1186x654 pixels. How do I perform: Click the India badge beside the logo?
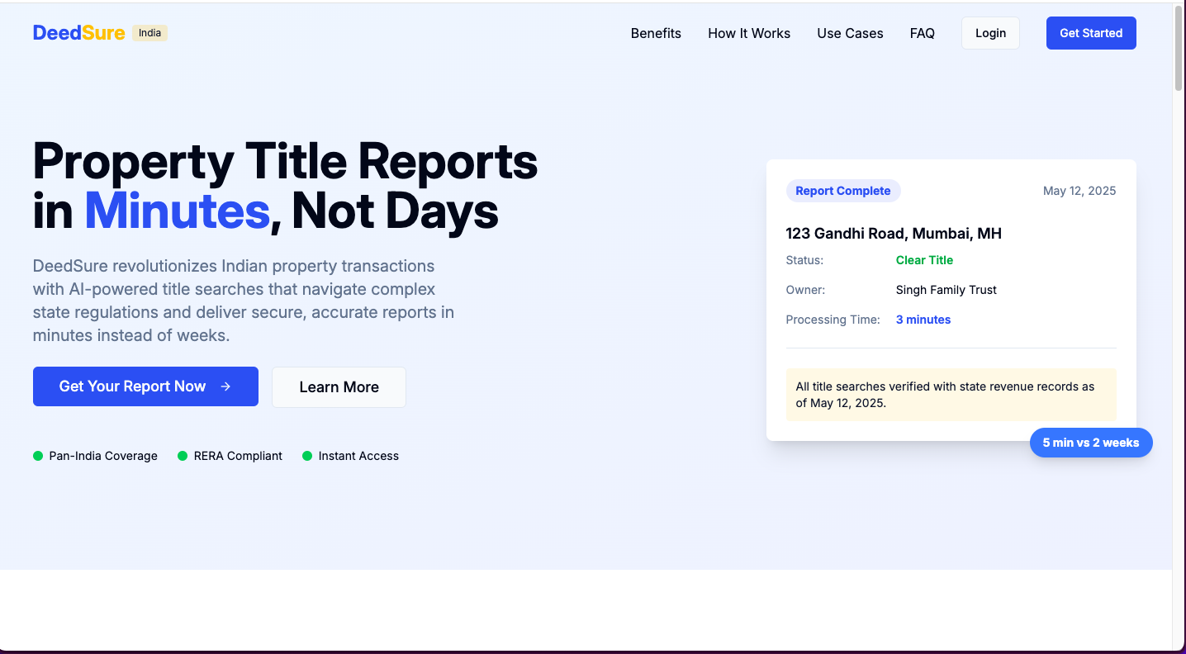tap(149, 33)
